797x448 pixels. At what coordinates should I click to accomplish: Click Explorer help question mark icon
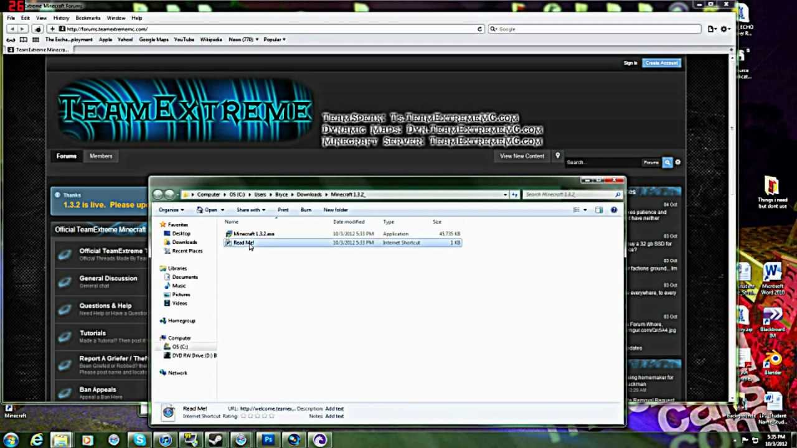(613, 210)
